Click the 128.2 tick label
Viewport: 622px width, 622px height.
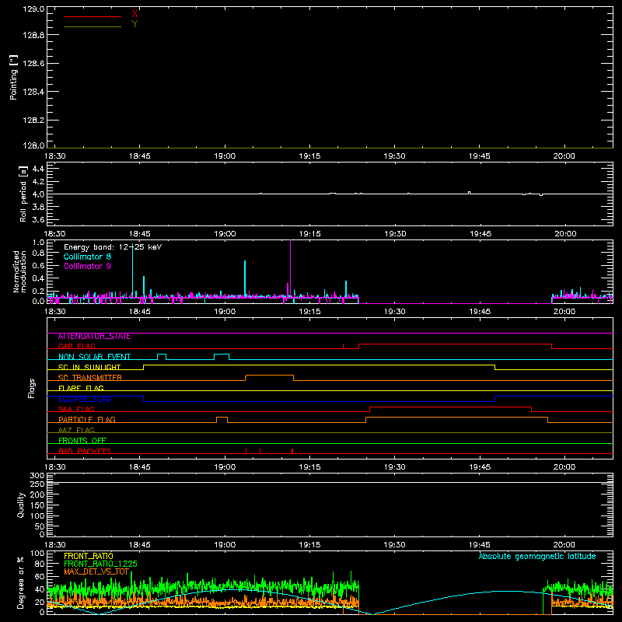pyautogui.click(x=33, y=121)
